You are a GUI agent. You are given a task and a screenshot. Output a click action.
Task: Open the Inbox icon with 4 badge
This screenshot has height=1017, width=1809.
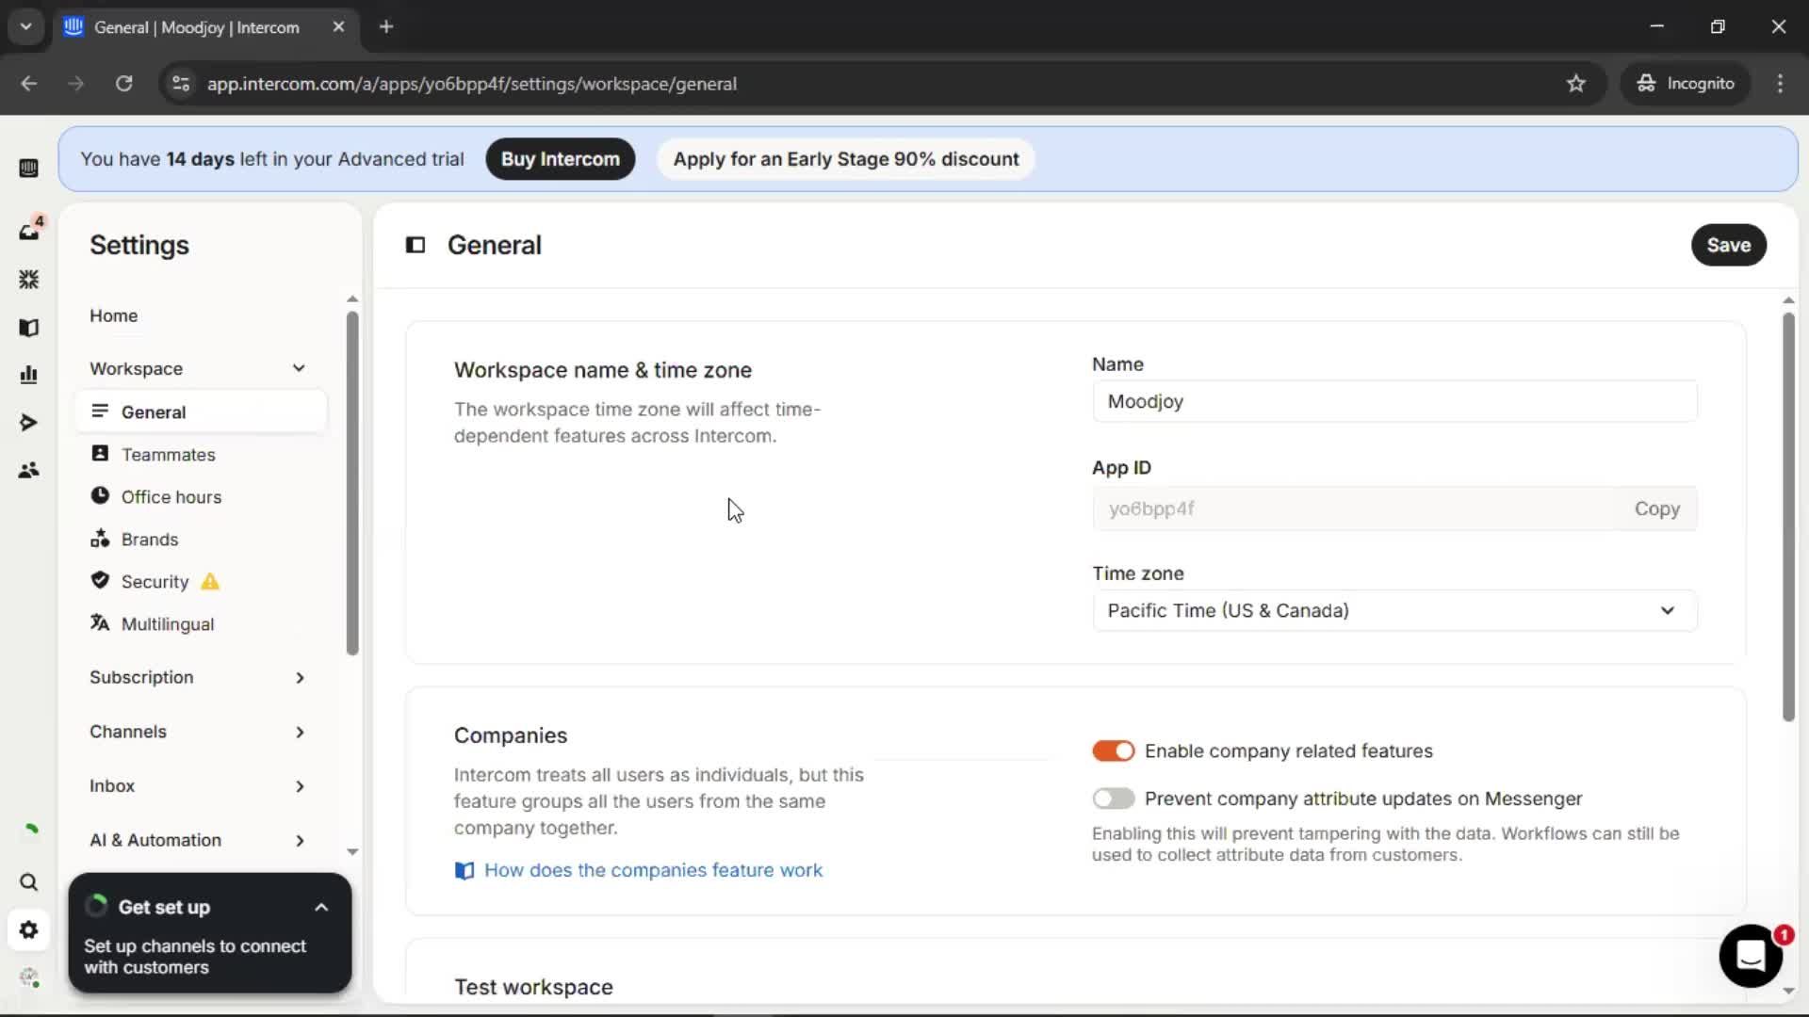(x=29, y=230)
